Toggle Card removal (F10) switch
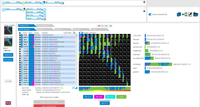This screenshot has height=107, width=200. [151, 14]
